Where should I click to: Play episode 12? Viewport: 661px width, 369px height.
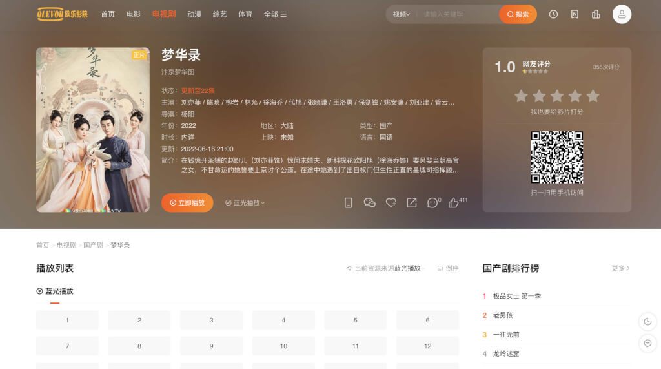pos(427,346)
